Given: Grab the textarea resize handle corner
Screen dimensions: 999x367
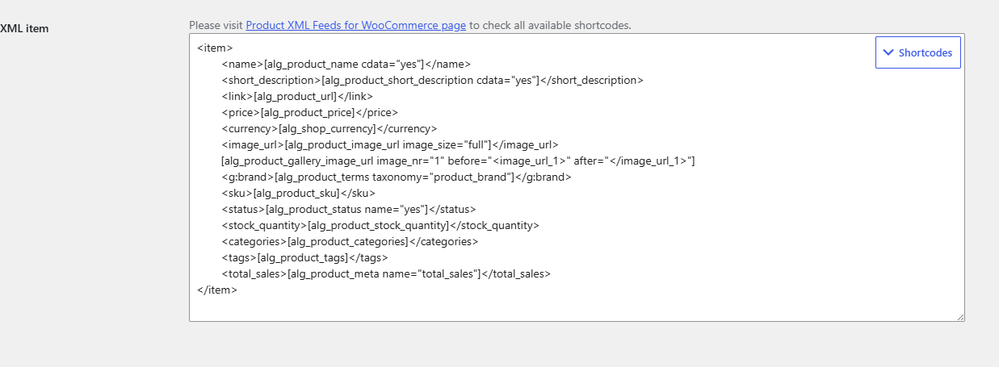Looking at the screenshot, I should pos(960,317).
